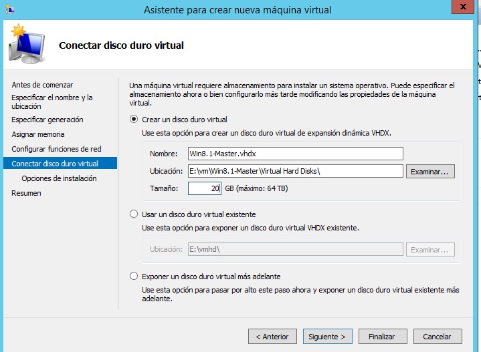Screen dimensions: 481x352
Task: Go to 'Antes de comenzar' step
Action: (42, 85)
